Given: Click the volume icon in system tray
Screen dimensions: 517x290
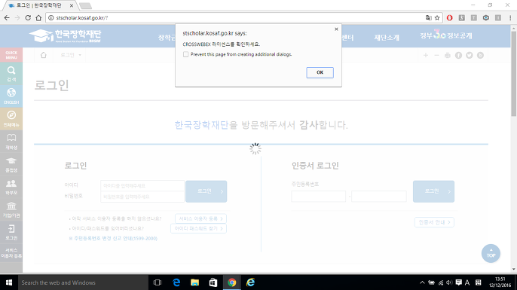Looking at the screenshot, I should (x=449, y=282).
